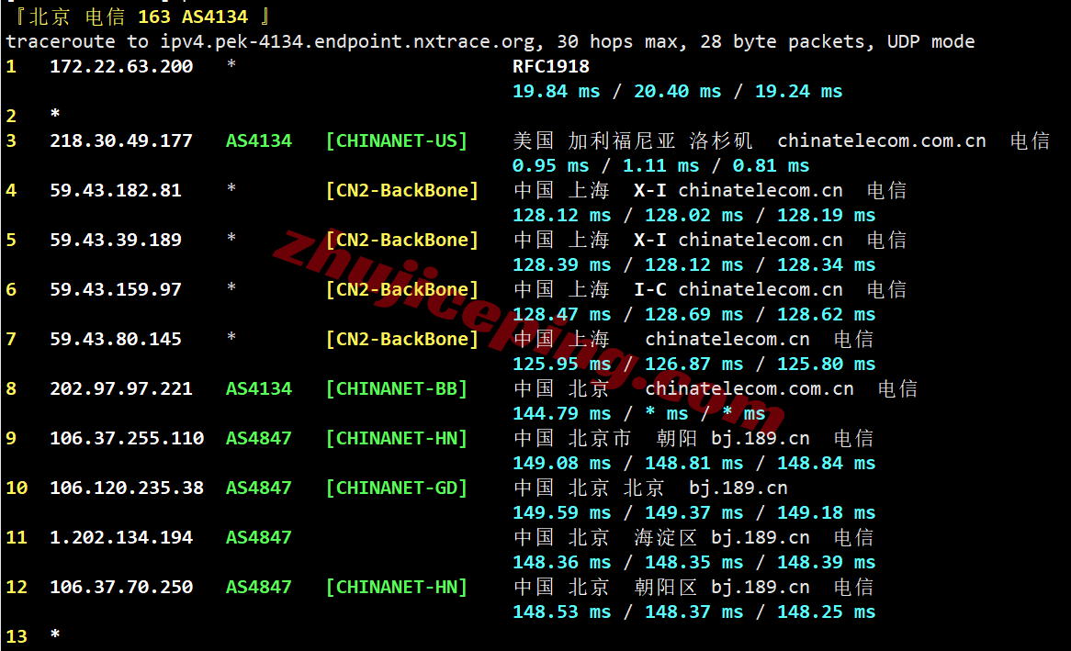Select AS4847 on hop 9
This screenshot has height=651, width=1071.
[x=259, y=439]
